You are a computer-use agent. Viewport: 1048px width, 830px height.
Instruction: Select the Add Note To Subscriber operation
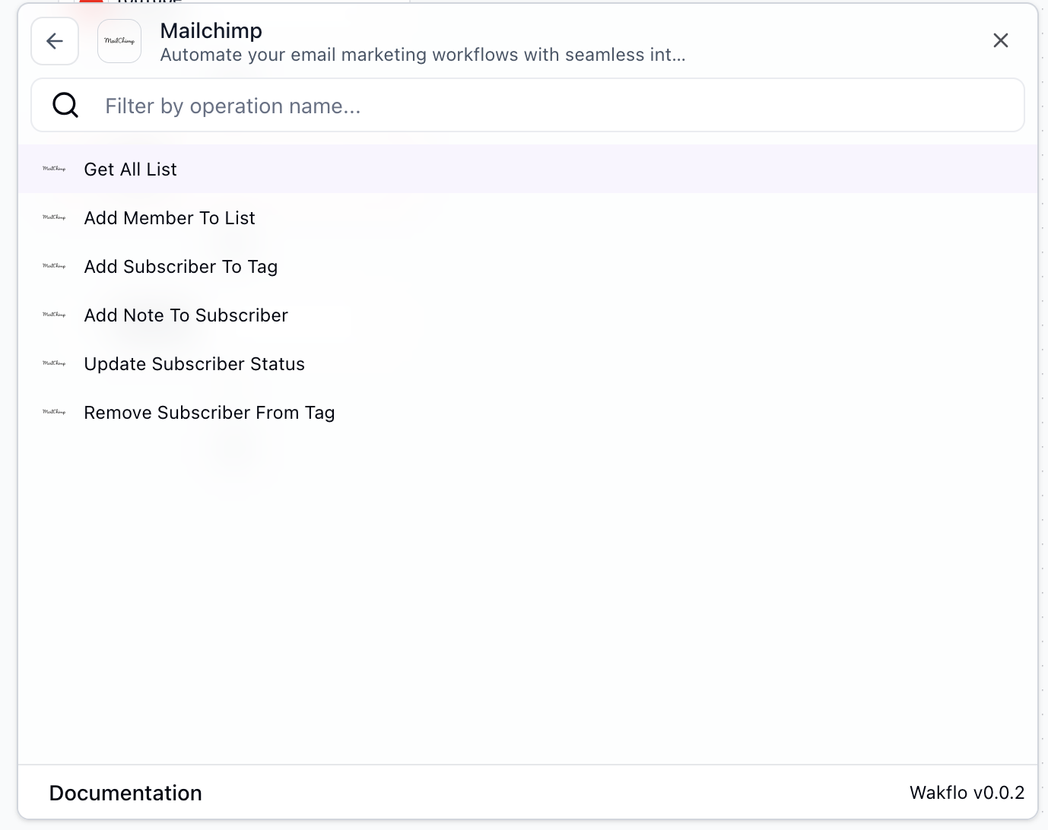tap(186, 315)
